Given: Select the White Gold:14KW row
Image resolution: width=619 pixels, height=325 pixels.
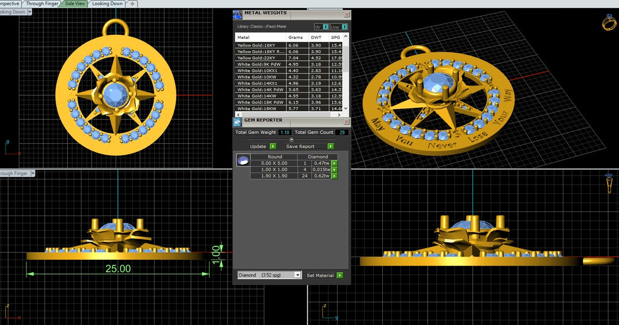Looking at the screenshot, I should pyautogui.click(x=289, y=96).
